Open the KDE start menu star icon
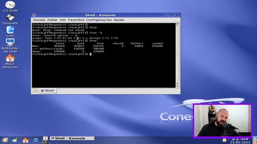This screenshot has height=144, width=257. coord(5,140)
